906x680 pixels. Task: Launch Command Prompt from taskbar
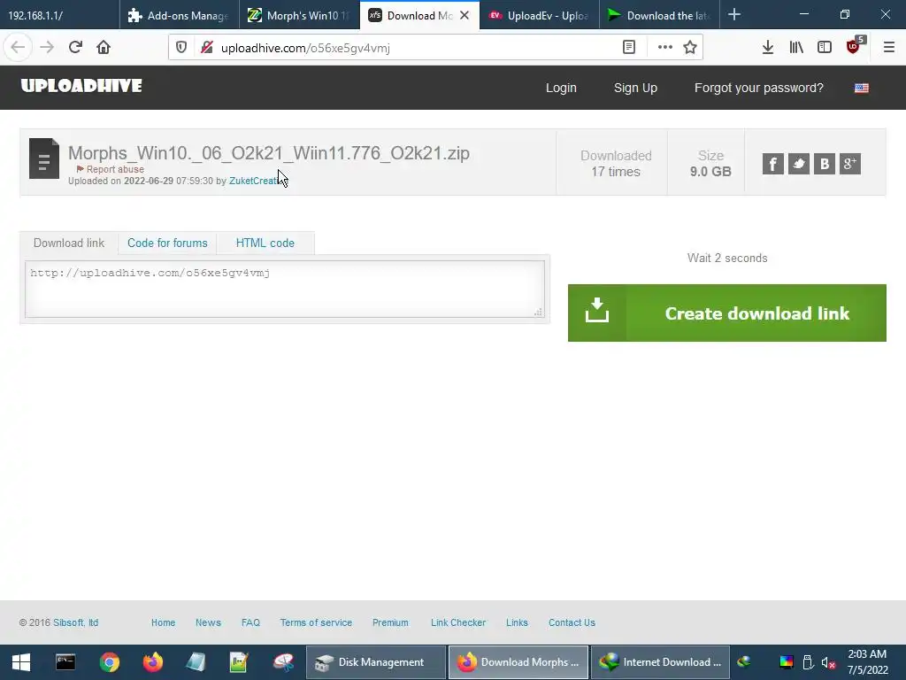(65, 662)
